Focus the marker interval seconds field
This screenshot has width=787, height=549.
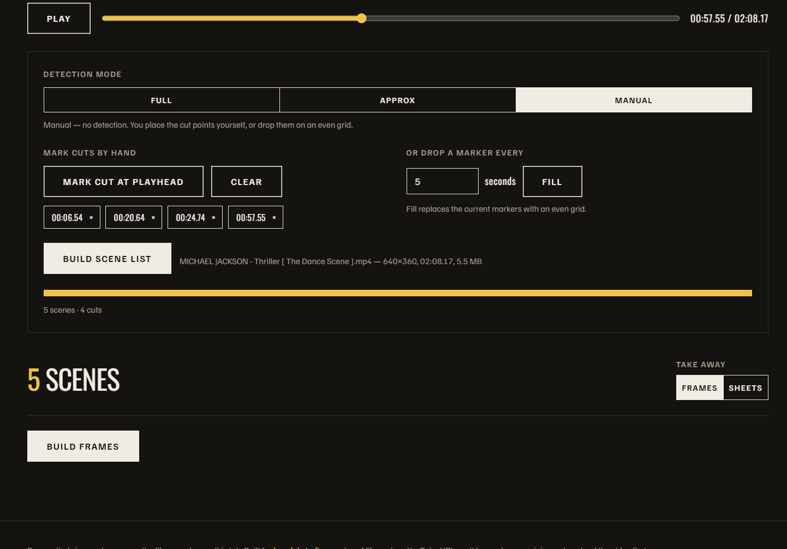[443, 181]
